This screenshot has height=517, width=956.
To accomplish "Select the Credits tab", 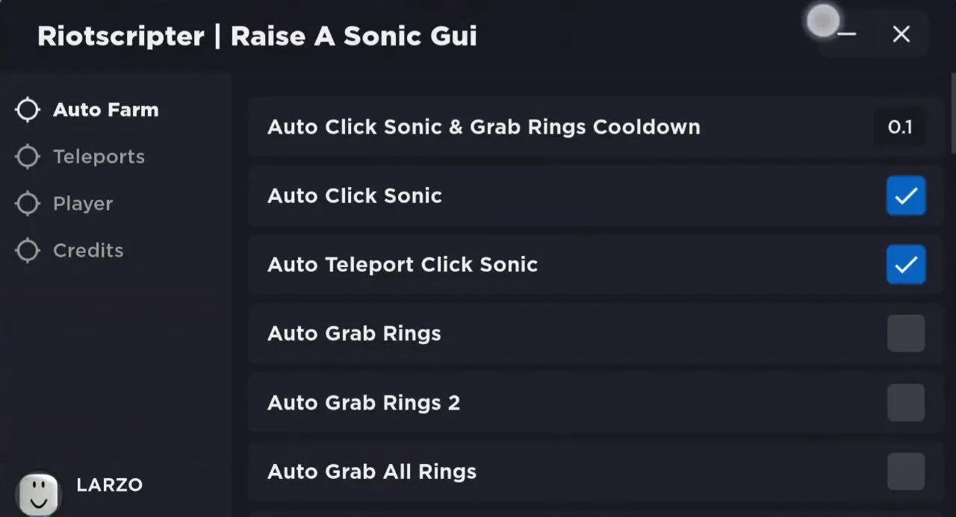I will coord(88,251).
